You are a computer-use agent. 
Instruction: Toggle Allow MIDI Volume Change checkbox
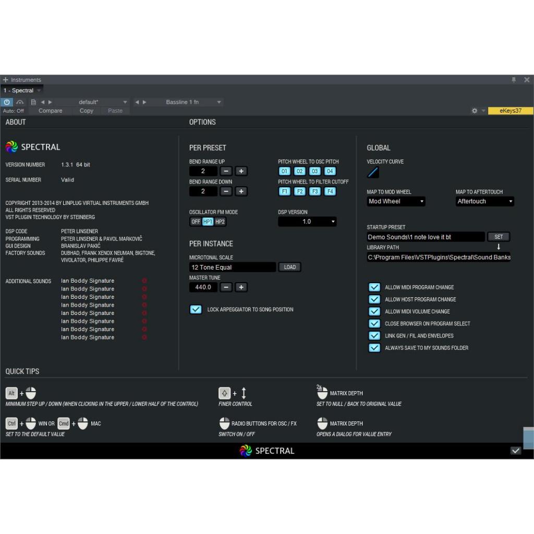point(374,311)
